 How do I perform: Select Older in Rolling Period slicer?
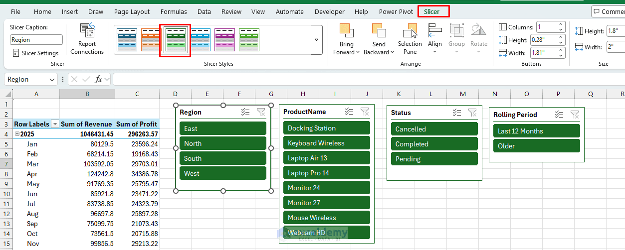(537, 146)
